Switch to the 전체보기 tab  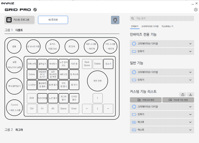pos(134,26)
